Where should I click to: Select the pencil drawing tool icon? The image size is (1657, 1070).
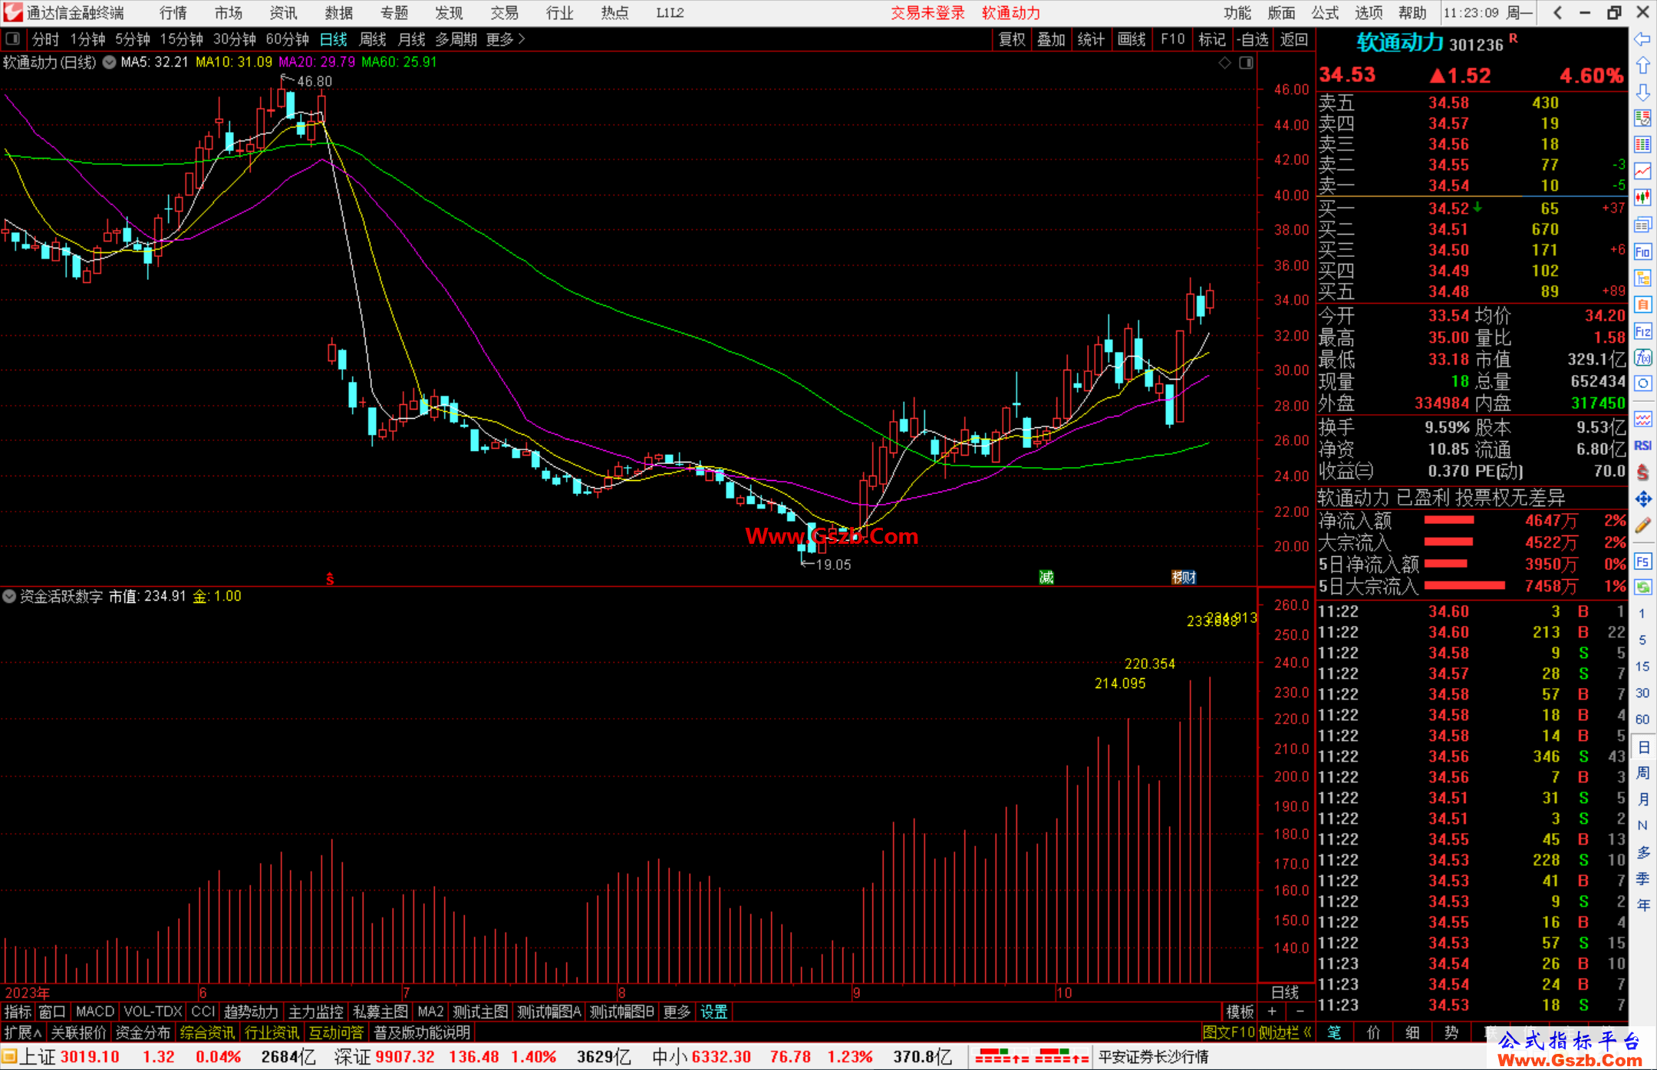tap(1642, 525)
